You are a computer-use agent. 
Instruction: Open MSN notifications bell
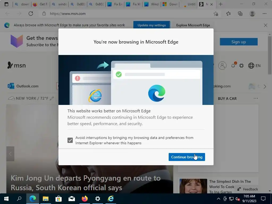coord(233,66)
